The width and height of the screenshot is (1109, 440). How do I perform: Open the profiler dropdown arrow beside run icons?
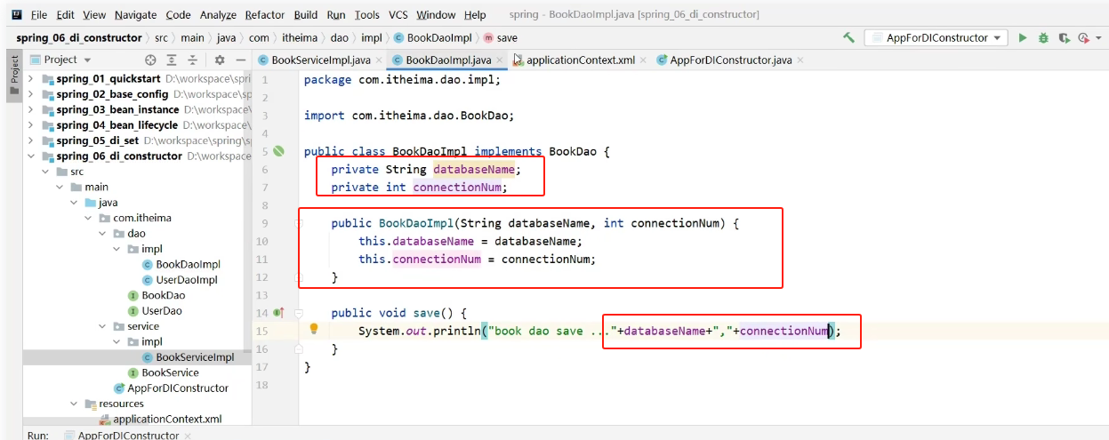[x=1097, y=38]
